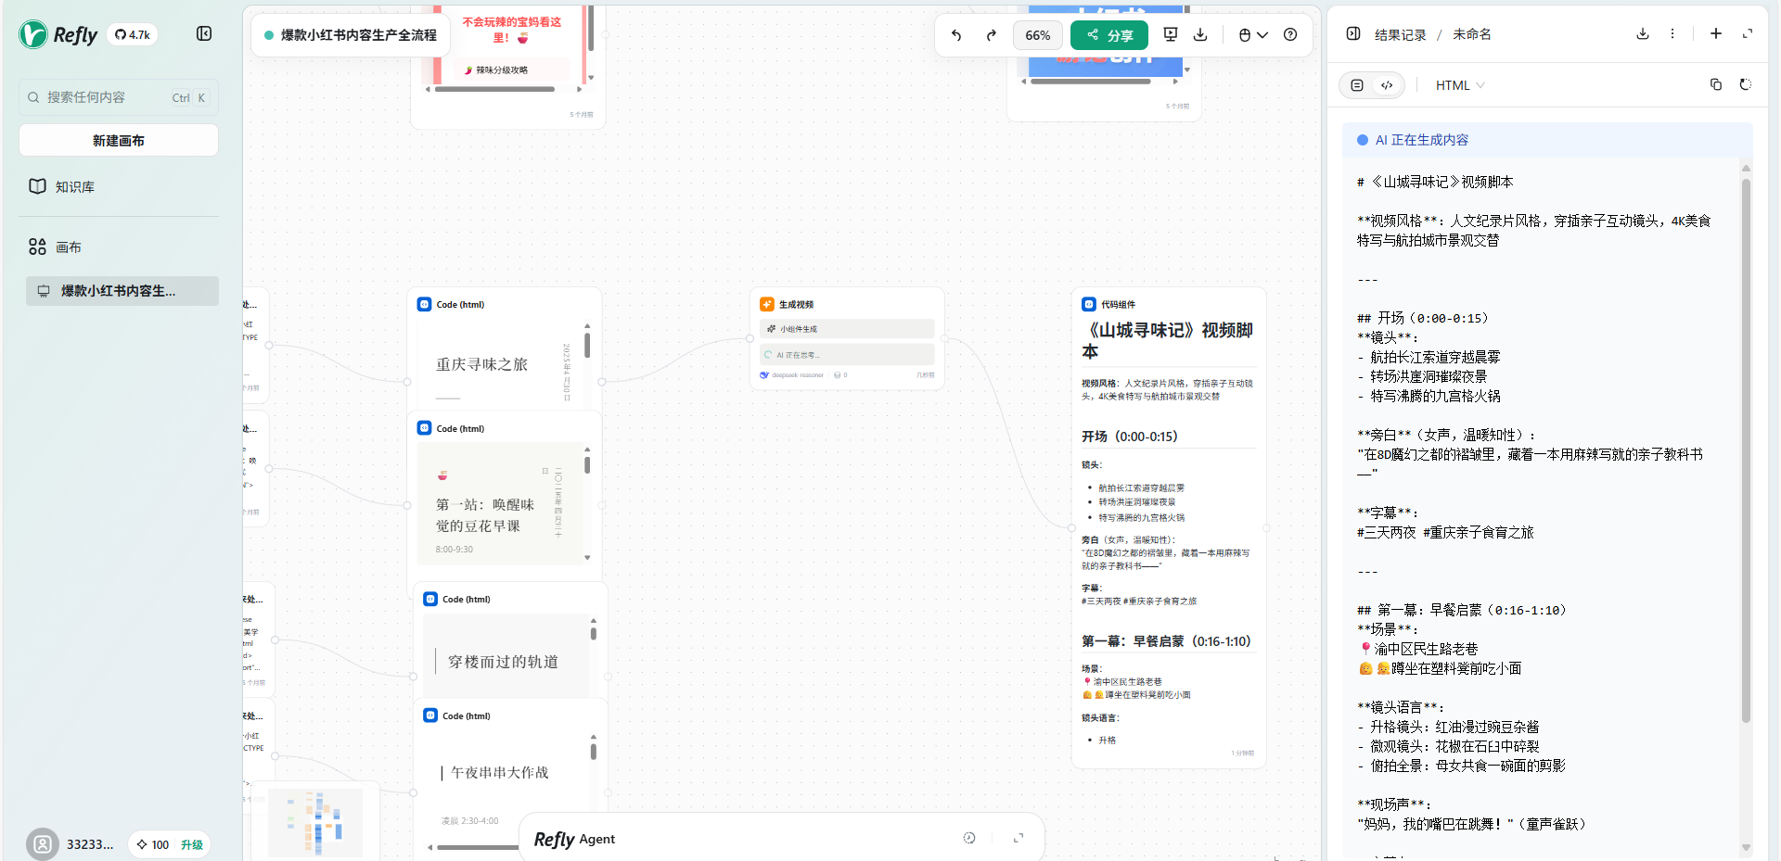
Task: Open slideshow presentation mode icon
Action: point(1171,34)
